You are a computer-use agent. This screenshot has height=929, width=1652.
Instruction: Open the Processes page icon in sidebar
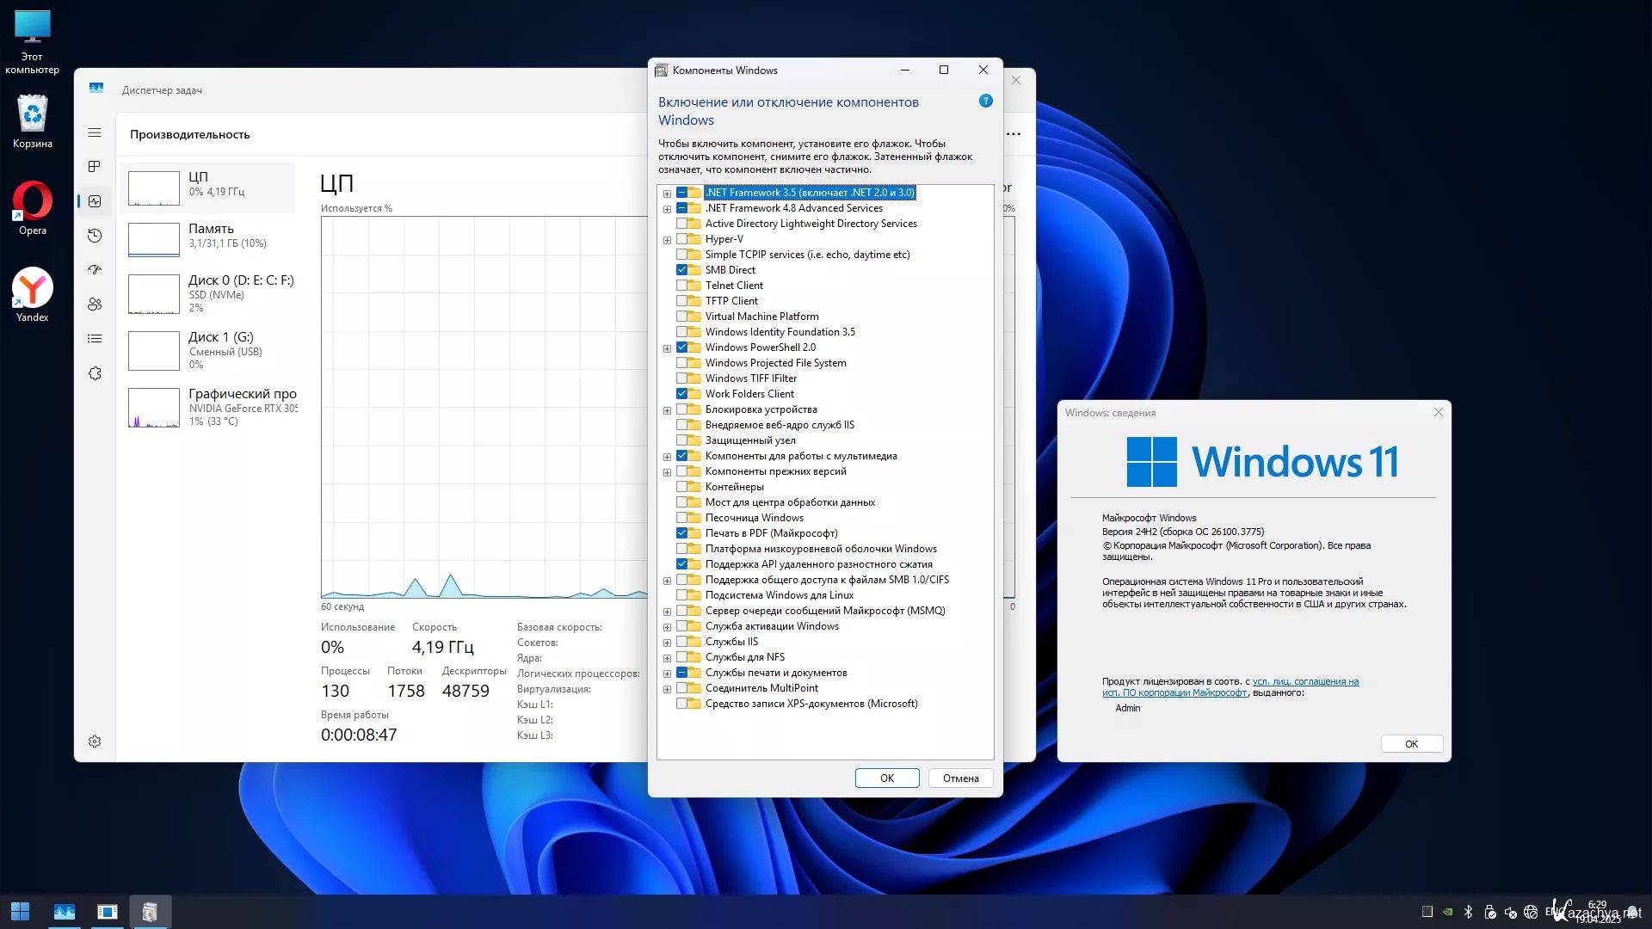tap(95, 167)
